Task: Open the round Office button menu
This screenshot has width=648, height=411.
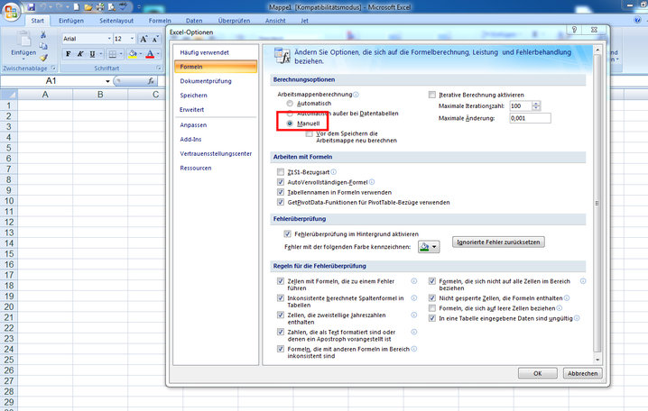Action: (x=11, y=12)
